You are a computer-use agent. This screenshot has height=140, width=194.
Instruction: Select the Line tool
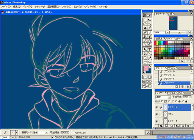click(x=150, y=53)
